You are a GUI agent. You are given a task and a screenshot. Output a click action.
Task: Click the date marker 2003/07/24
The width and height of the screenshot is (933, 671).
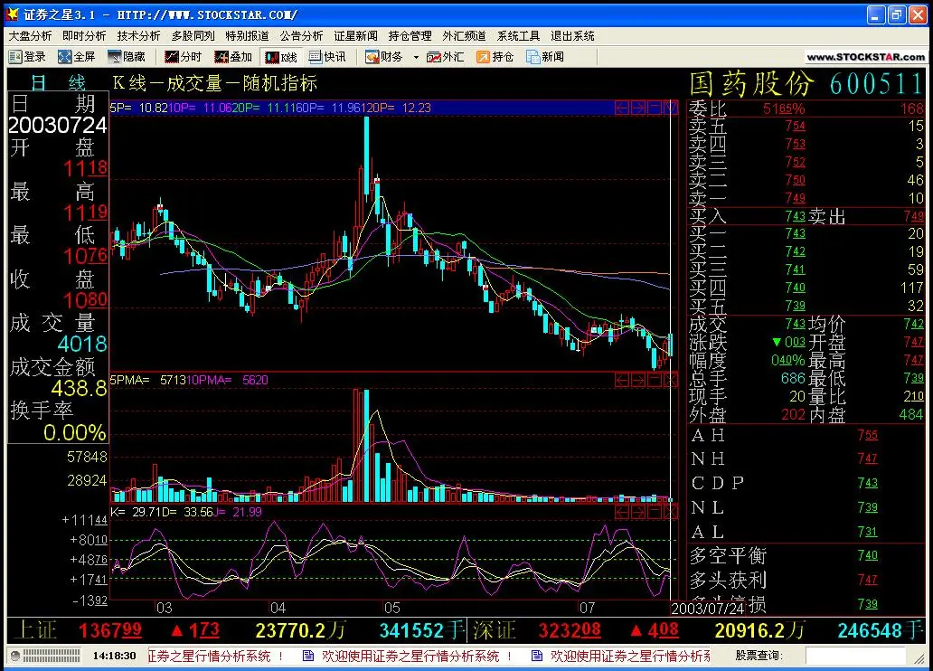coord(708,609)
